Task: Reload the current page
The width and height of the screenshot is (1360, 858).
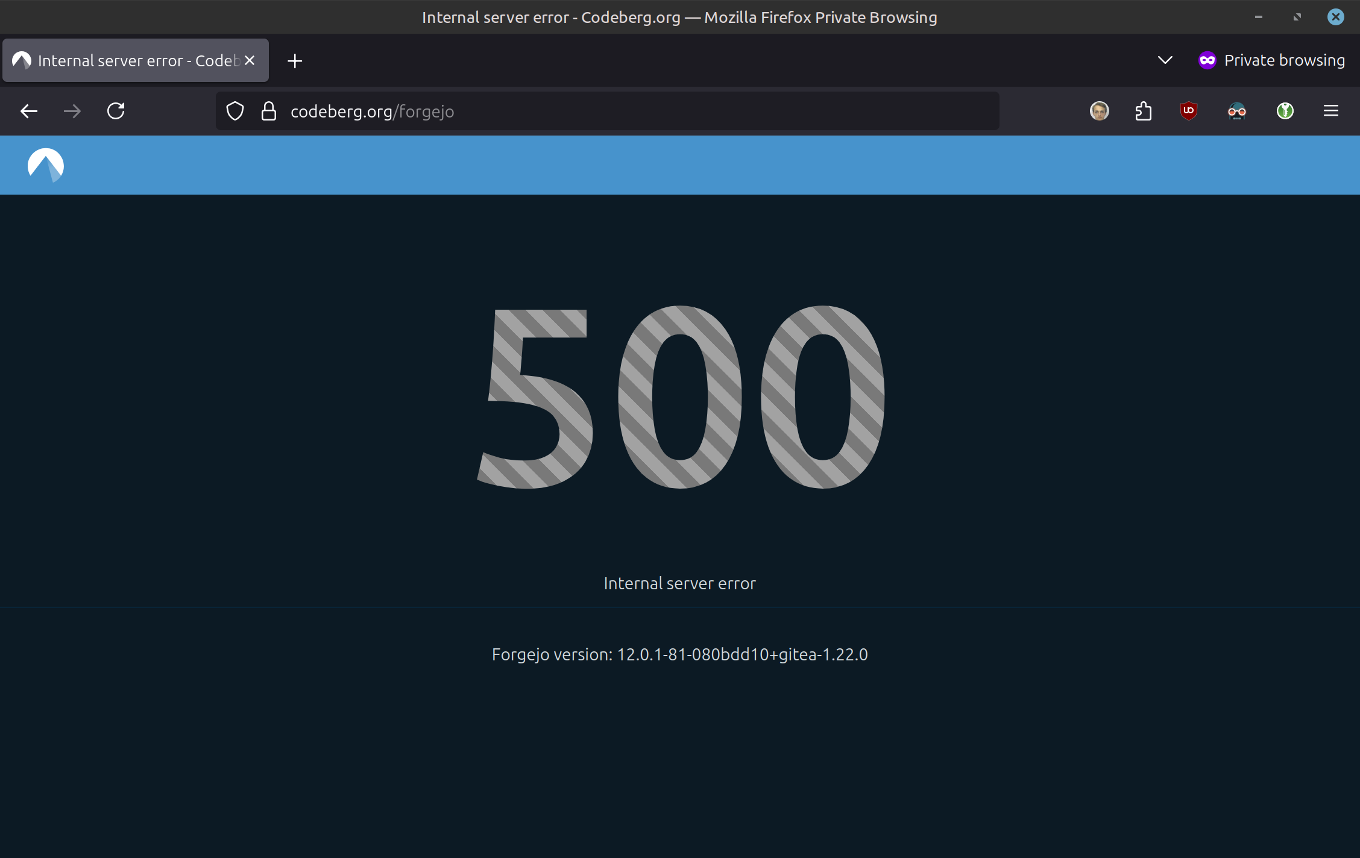Action: 116,111
